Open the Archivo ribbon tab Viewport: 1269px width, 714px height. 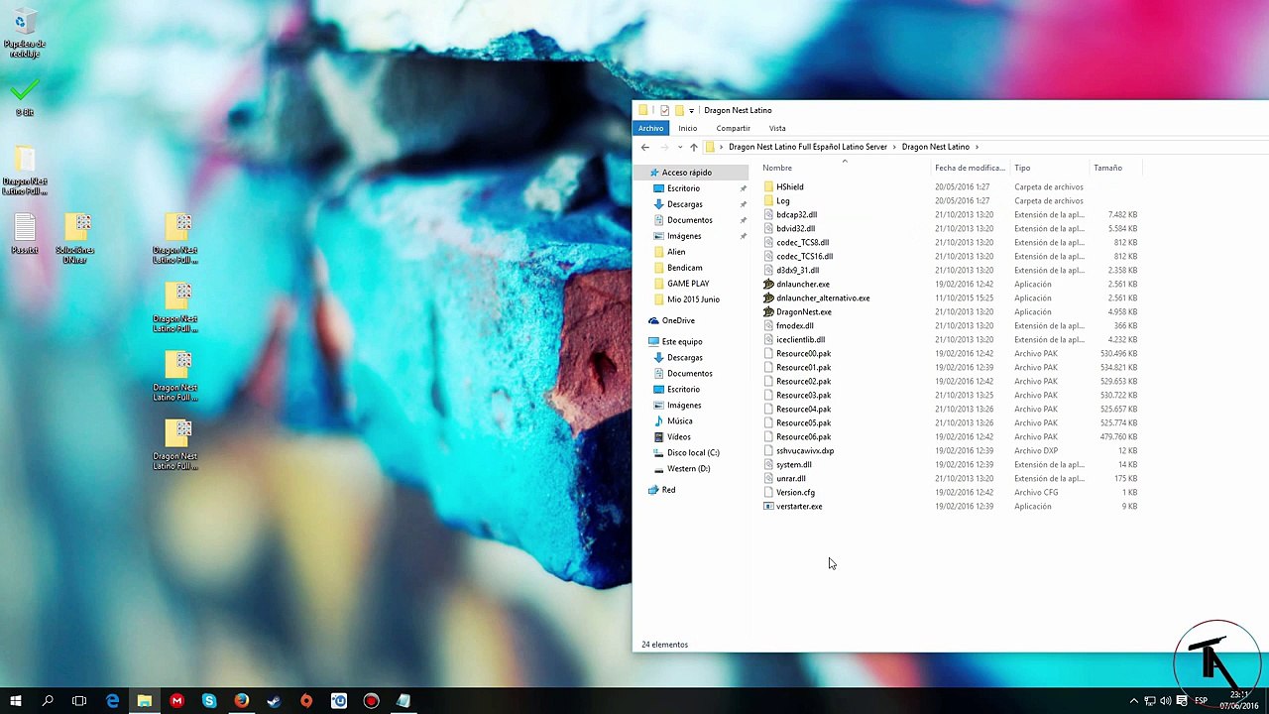pos(650,128)
